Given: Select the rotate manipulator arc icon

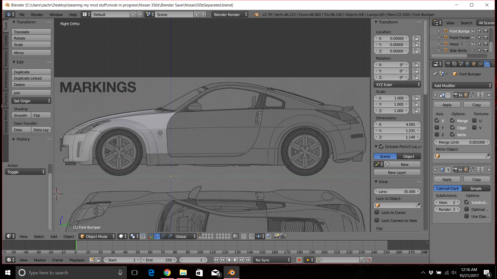Looking at the screenshot, I should (x=164, y=236).
